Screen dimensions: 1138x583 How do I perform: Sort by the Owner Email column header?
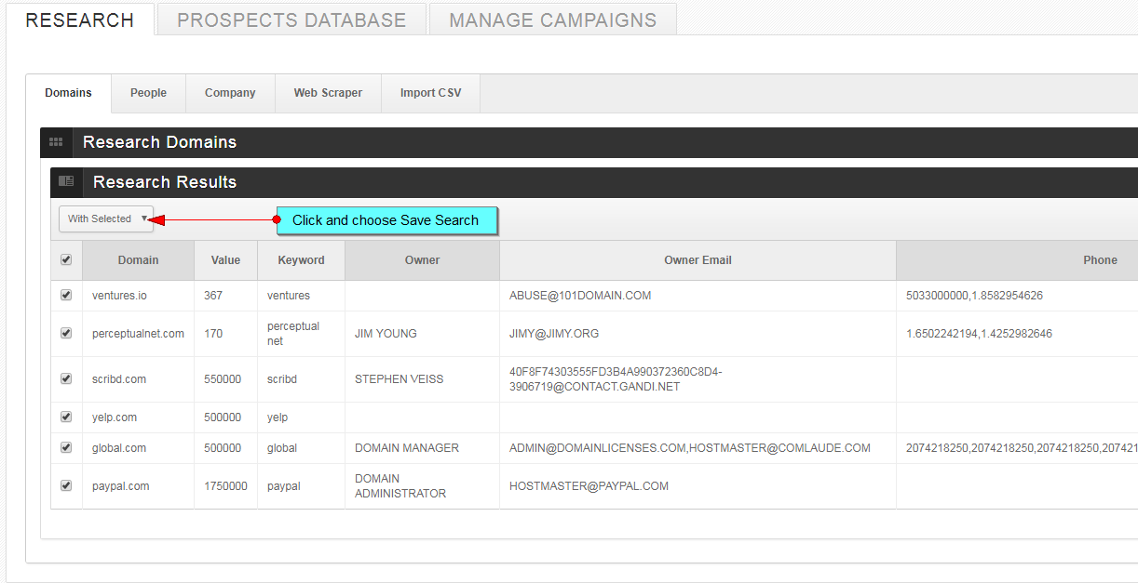pos(698,260)
